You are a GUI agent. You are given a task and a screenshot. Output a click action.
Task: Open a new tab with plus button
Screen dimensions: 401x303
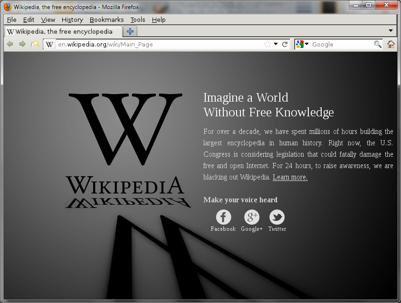pos(130,31)
